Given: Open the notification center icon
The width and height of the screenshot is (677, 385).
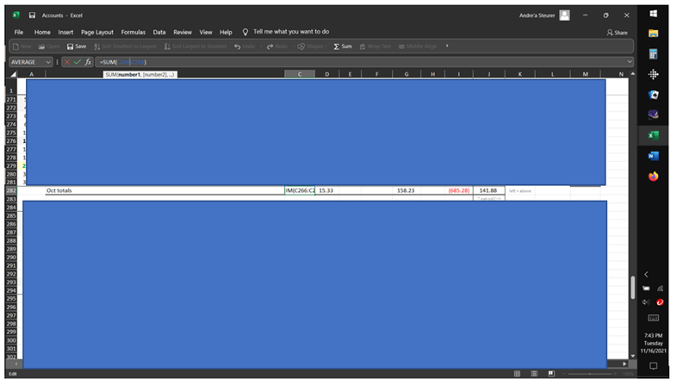Looking at the screenshot, I should [x=653, y=366].
